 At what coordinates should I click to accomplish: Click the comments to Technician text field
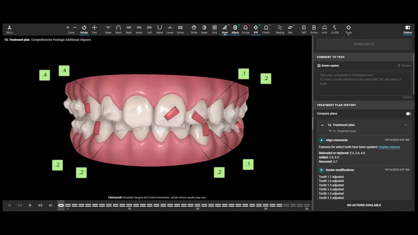(364, 84)
